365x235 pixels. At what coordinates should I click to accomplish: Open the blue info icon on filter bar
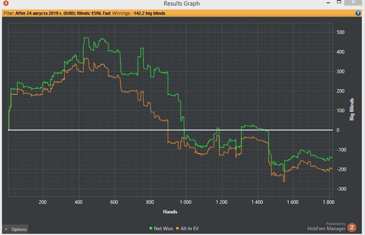click(x=358, y=13)
